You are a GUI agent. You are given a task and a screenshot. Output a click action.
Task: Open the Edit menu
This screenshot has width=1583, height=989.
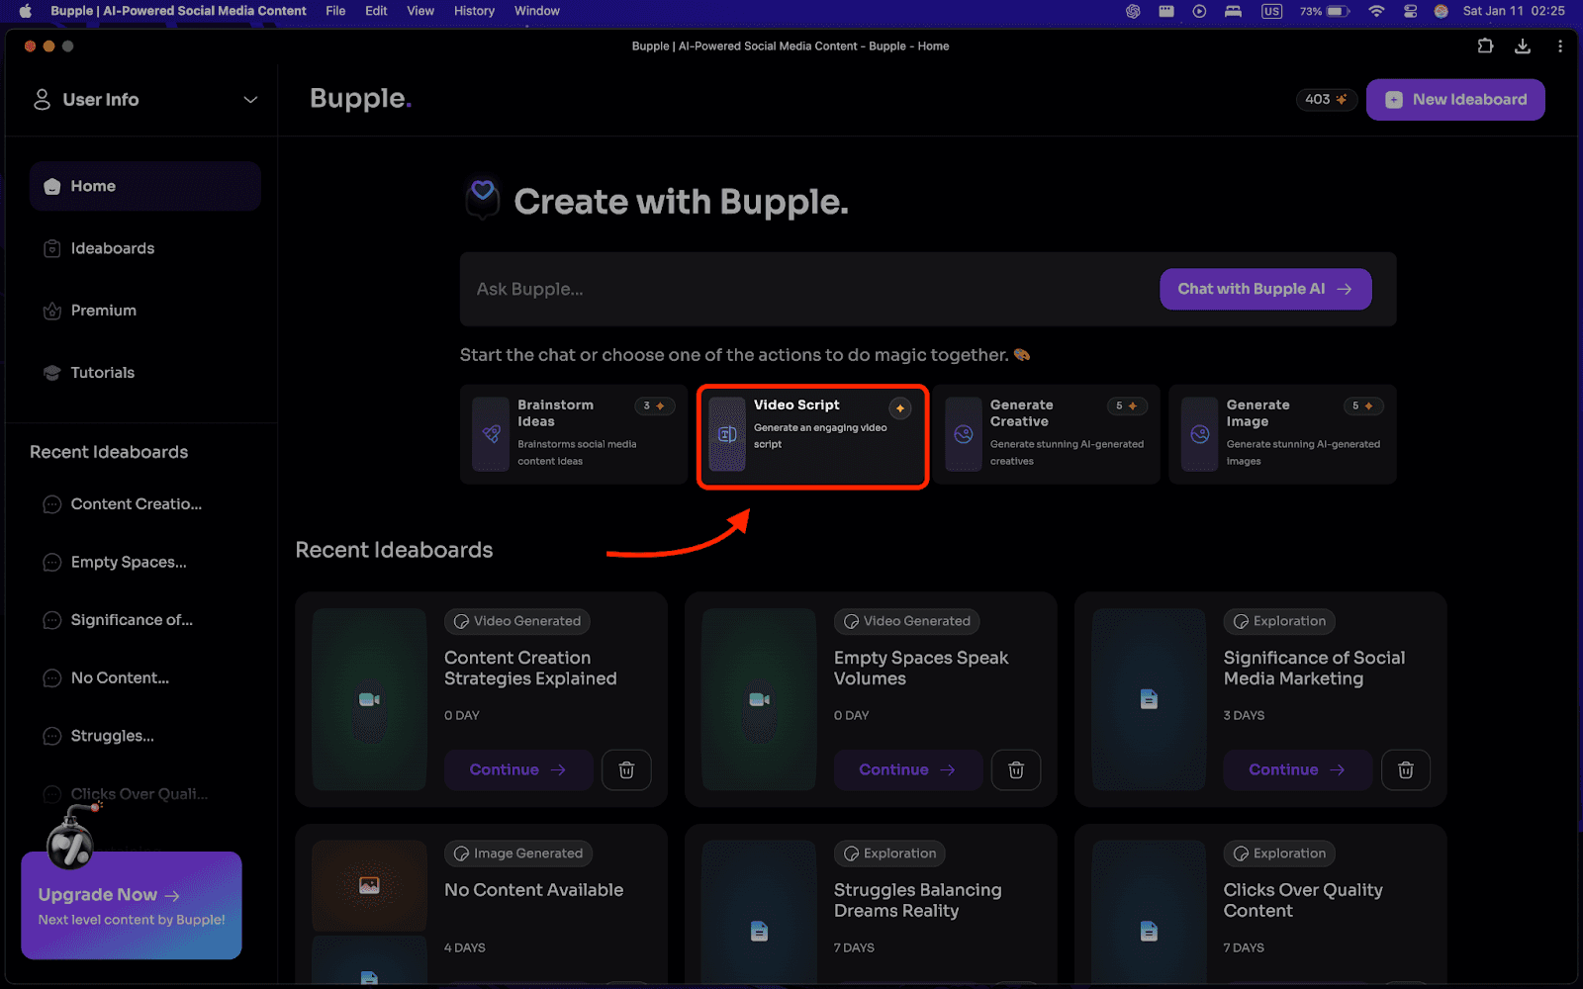coord(376,11)
